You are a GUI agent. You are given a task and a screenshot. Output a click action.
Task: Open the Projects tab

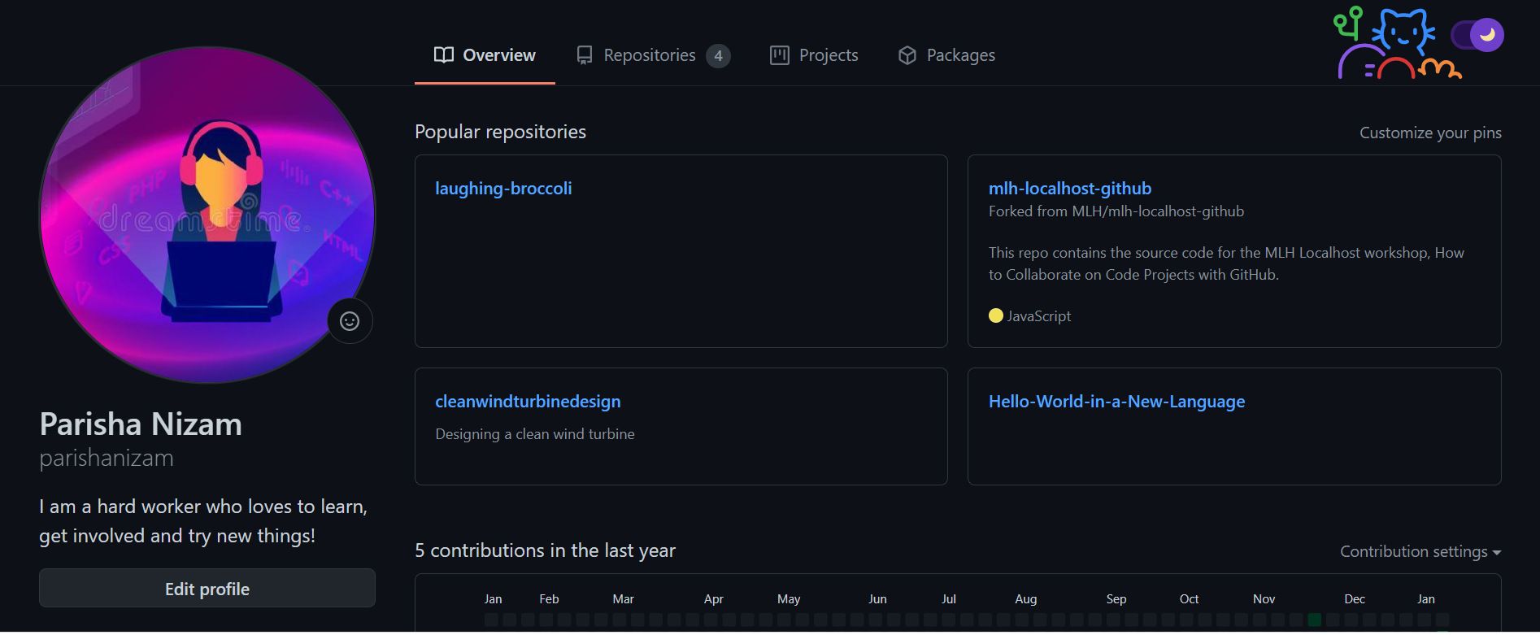(828, 55)
